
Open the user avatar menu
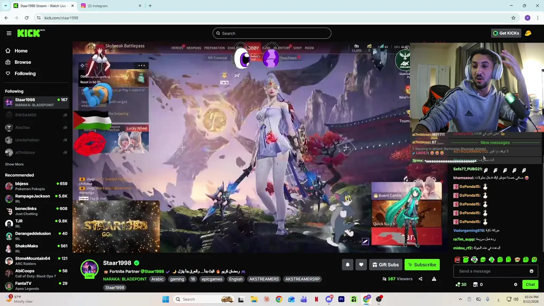click(x=528, y=33)
